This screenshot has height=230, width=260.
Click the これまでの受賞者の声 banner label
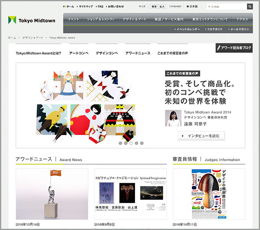click(182, 73)
